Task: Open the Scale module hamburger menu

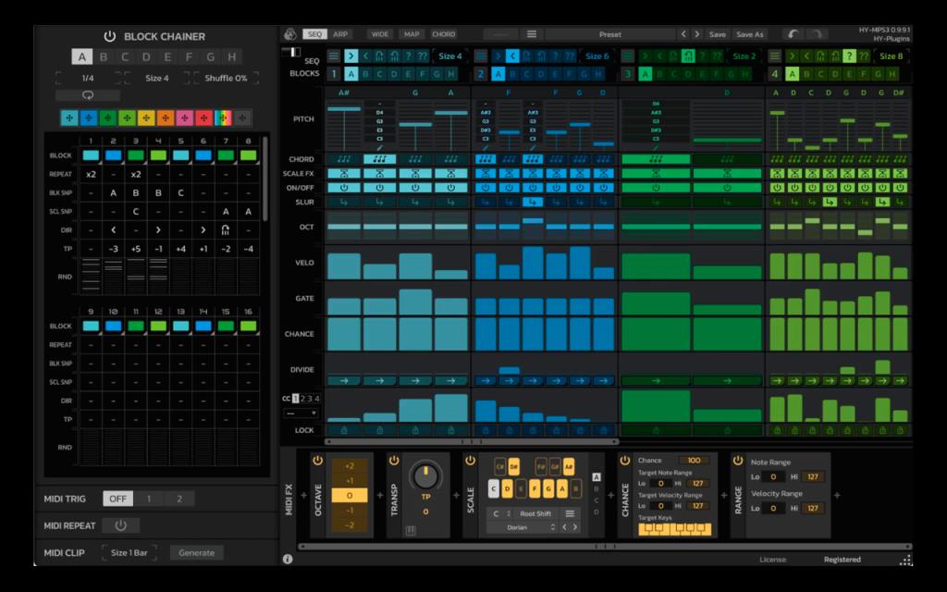Action: pos(570,513)
